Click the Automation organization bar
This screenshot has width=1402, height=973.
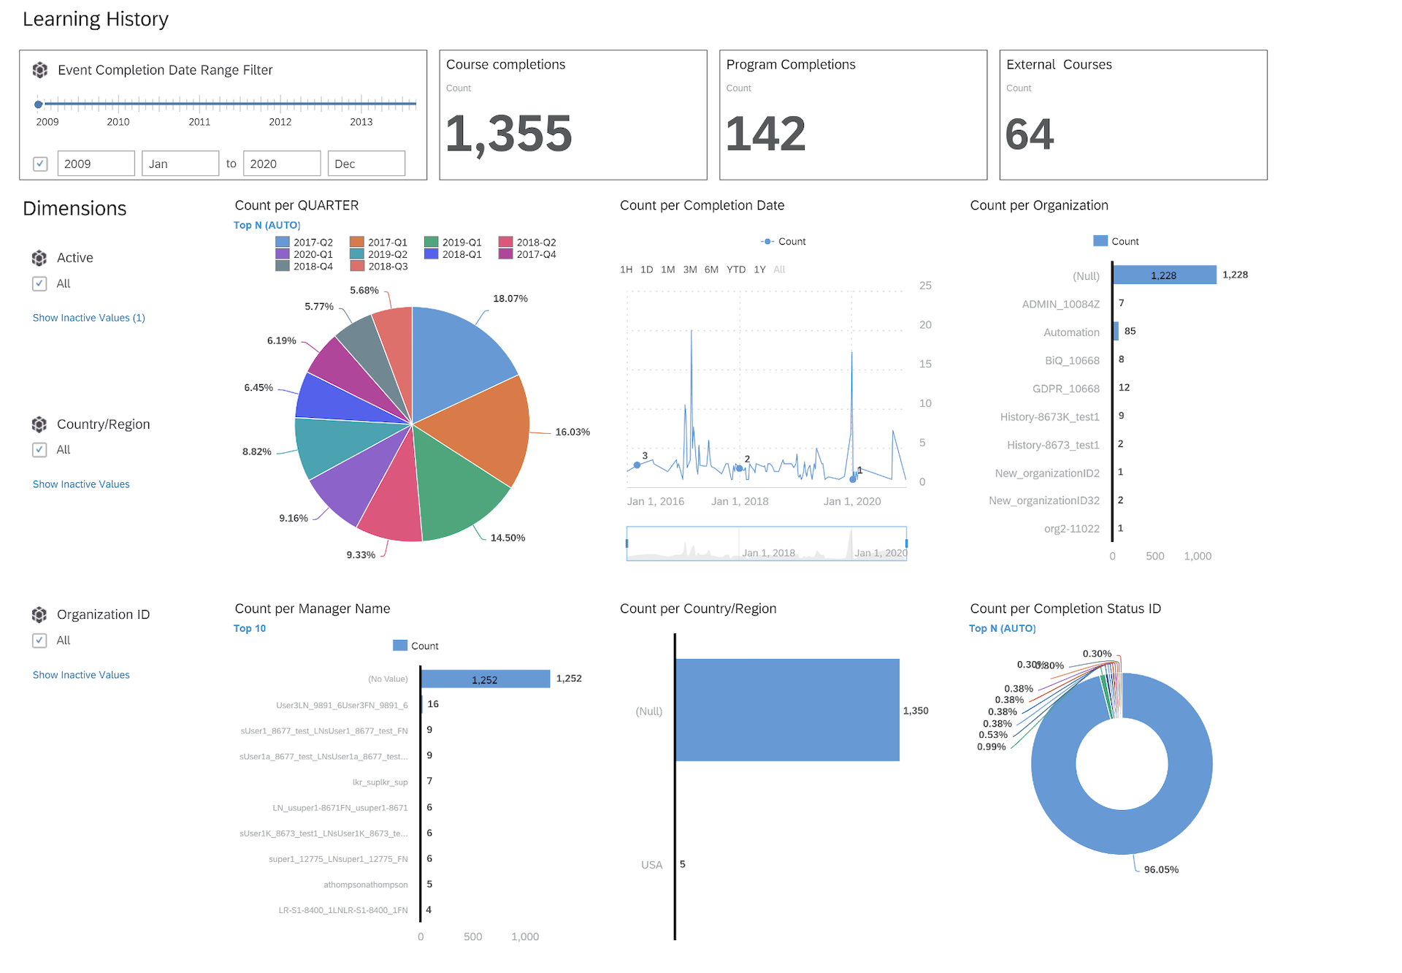click(x=1116, y=332)
